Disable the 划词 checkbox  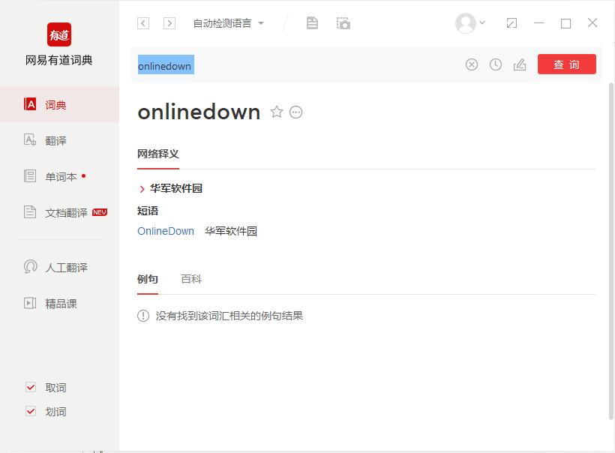[31, 411]
